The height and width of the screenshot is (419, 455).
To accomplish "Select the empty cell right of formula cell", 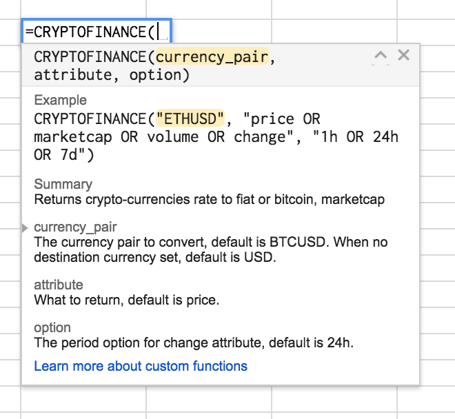I will coord(219,30).
